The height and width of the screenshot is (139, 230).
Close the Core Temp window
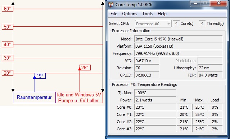pyautogui.click(x=218, y=3)
